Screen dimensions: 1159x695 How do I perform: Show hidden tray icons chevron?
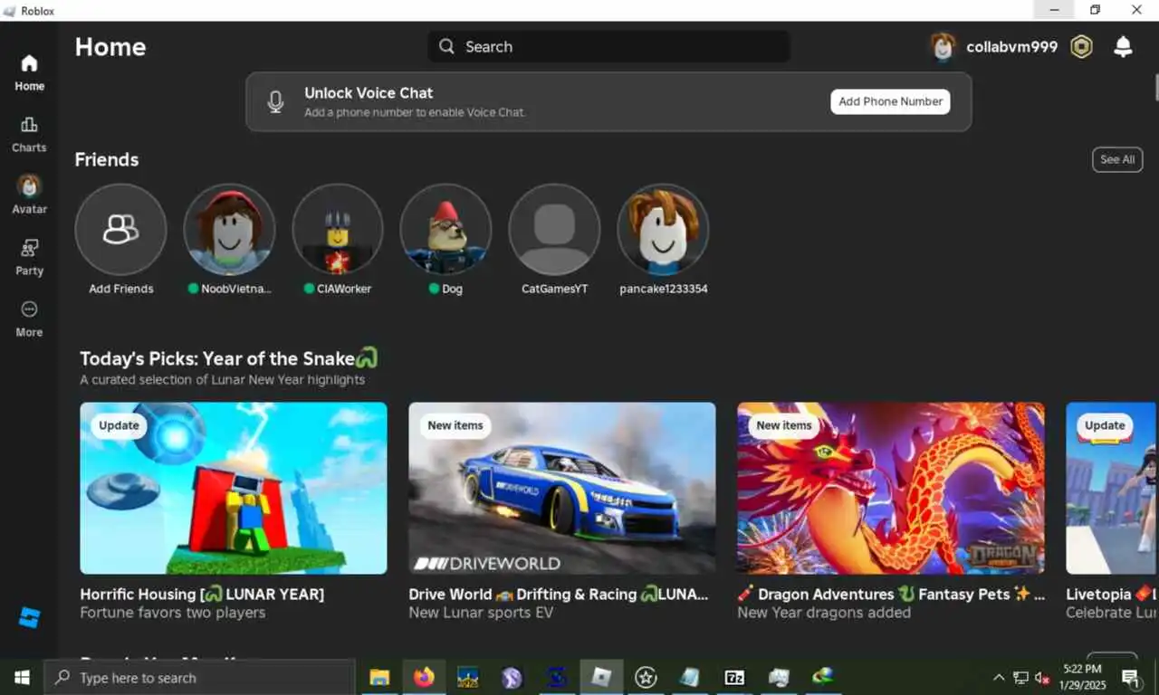(999, 678)
